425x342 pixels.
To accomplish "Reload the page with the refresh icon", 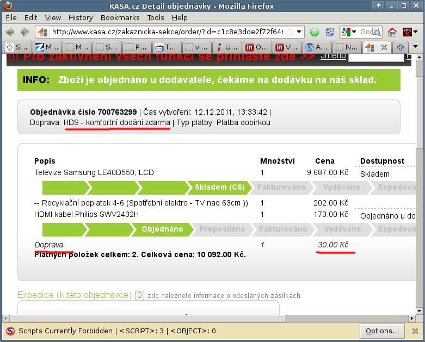I will tap(330, 32).
